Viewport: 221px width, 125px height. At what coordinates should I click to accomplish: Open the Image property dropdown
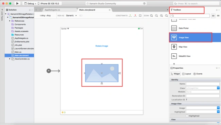(218, 108)
